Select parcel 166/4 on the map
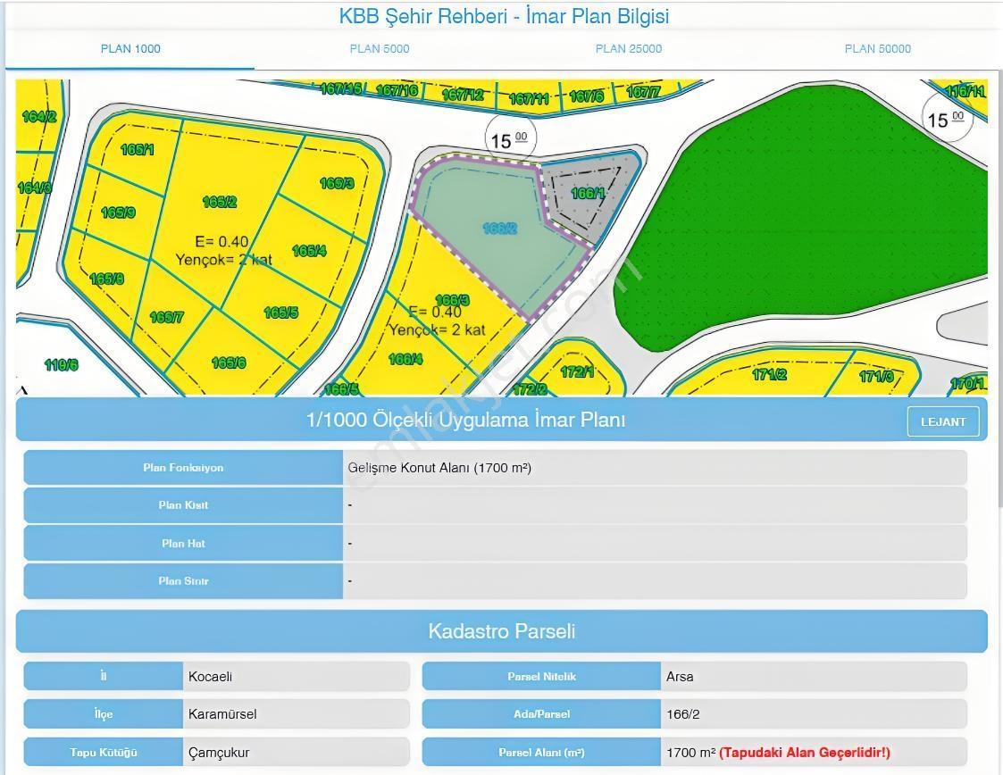Image resolution: width=1003 pixels, height=775 pixels. click(x=405, y=359)
